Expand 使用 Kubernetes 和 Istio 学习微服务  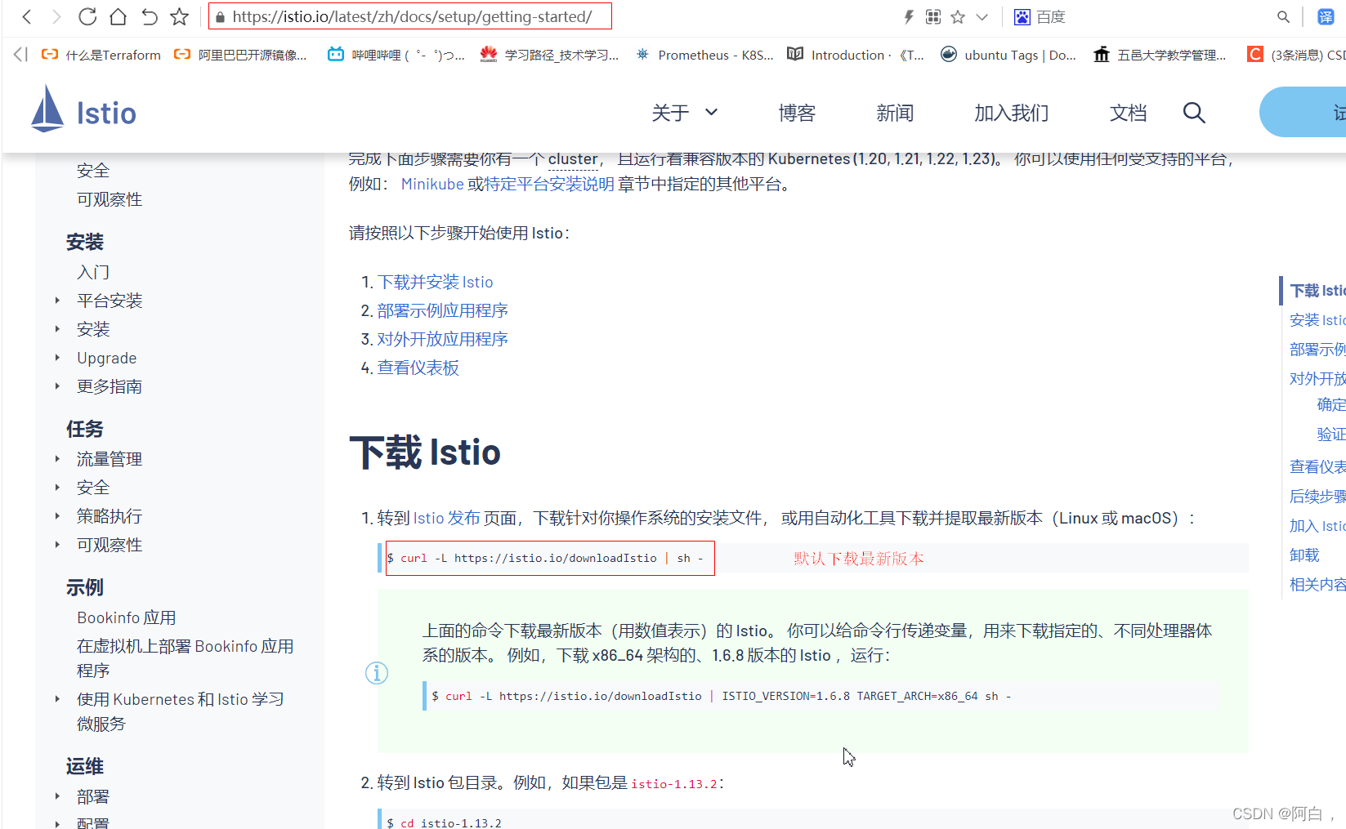pos(57,699)
